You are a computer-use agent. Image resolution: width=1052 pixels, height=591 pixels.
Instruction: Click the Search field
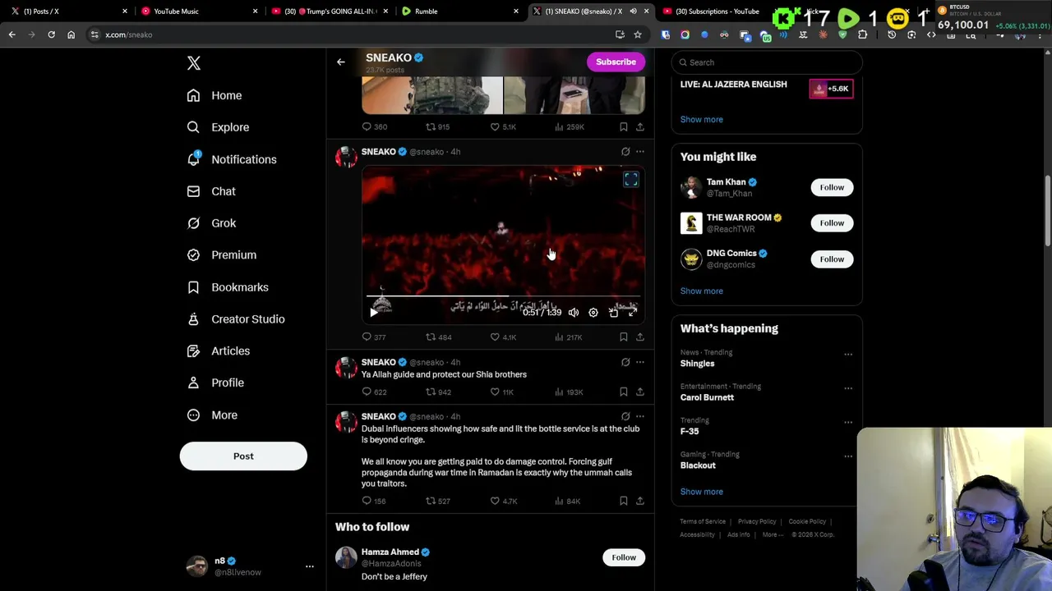766,62
